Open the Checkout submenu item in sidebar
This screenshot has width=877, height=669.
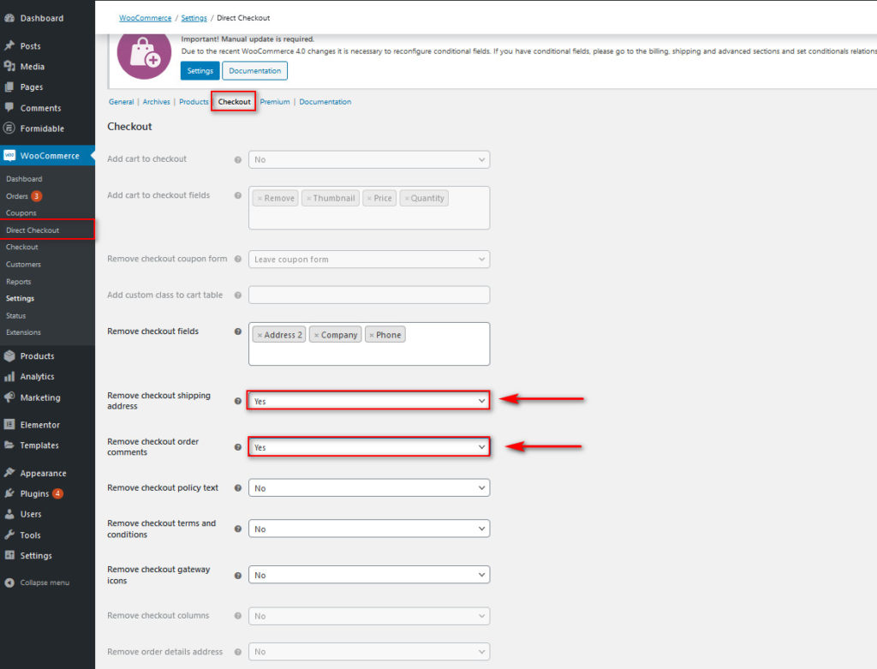pos(22,247)
